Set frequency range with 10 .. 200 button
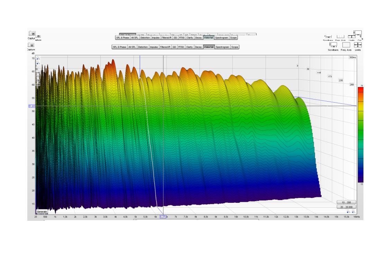The height and width of the screenshot is (274, 388). pos(347,202)
